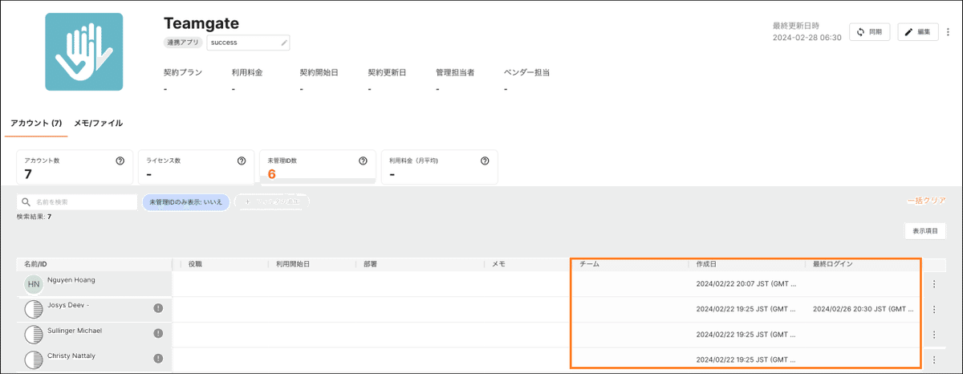Select the 未管理ID数 summary card
Image resolution: width=963 pixels, height=374 pixels.
(x=318, y=167)
